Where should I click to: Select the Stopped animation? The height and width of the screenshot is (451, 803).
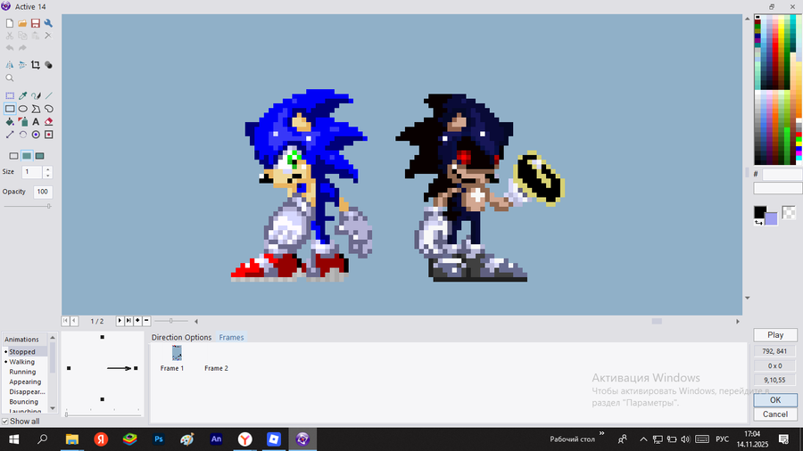coord(22,352)
